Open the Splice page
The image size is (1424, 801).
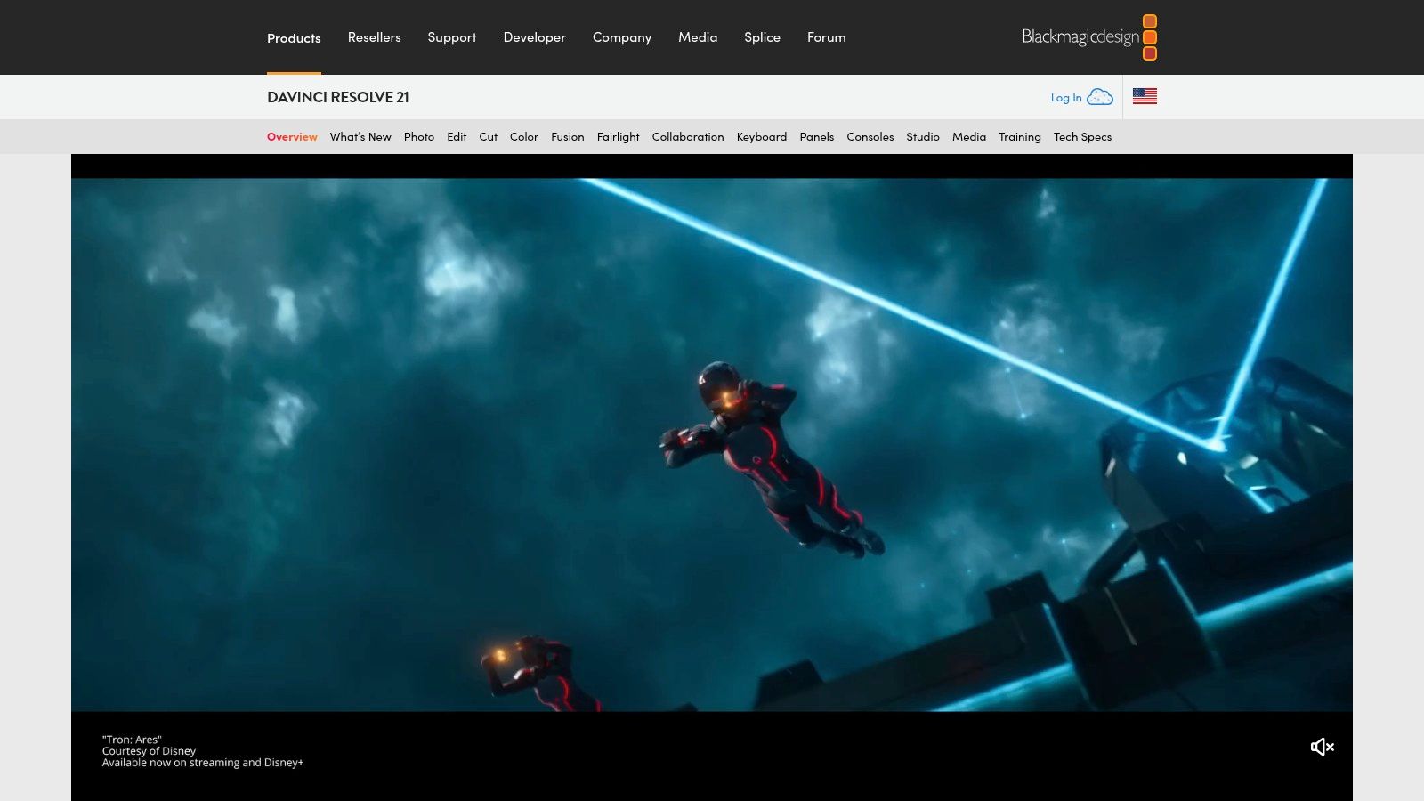coord(762,37)
